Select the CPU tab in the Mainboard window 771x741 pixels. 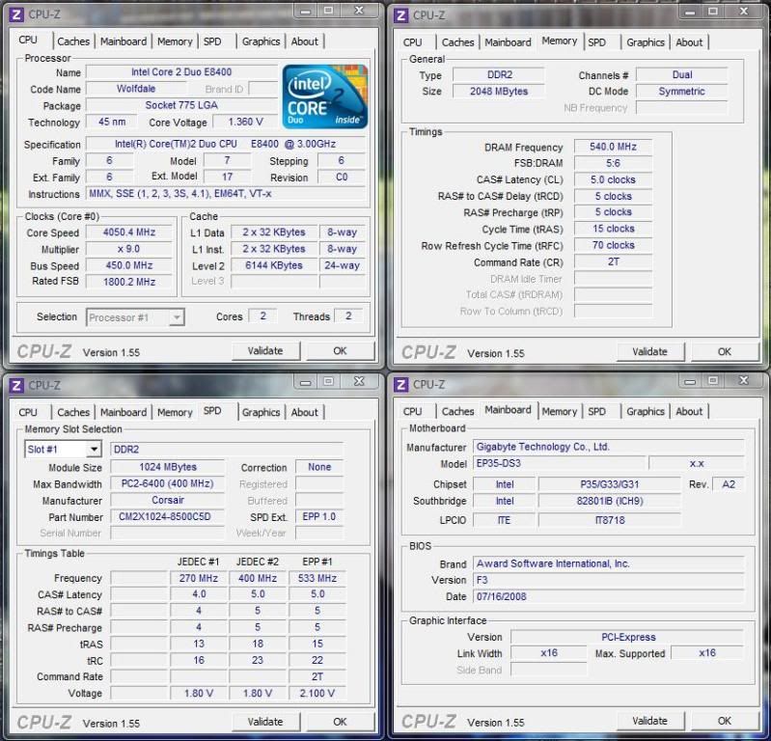[x=413, y=411]
